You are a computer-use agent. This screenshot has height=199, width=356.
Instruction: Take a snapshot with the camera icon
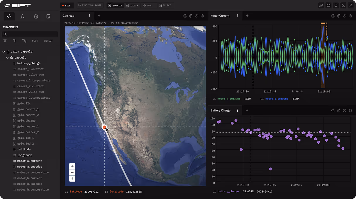click(328, 5)
